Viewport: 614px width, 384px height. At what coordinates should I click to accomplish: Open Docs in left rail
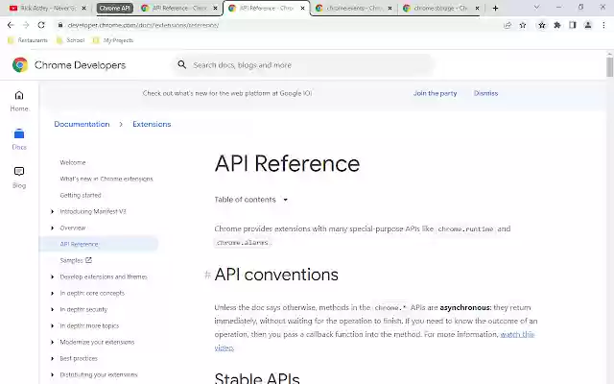[x=19, y=139]
